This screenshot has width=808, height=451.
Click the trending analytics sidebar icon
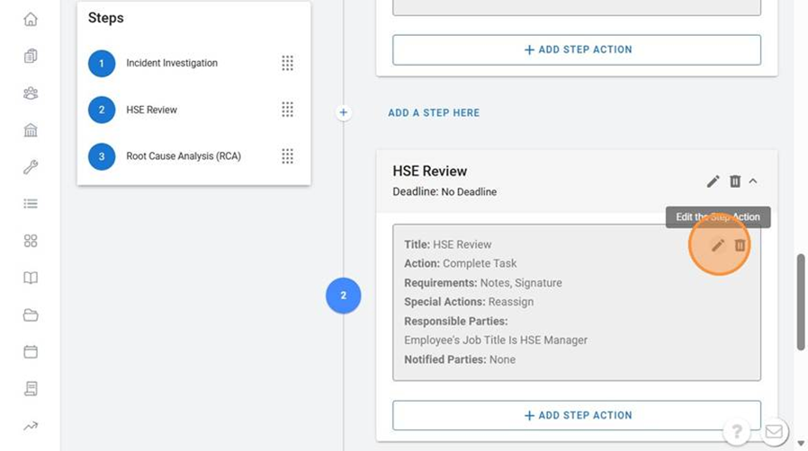pyautogui.click(x=31, y=426)
